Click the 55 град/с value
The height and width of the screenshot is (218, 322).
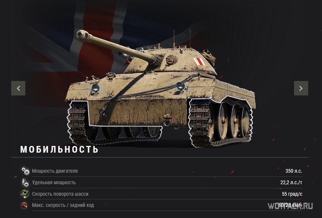click(292, 194)
